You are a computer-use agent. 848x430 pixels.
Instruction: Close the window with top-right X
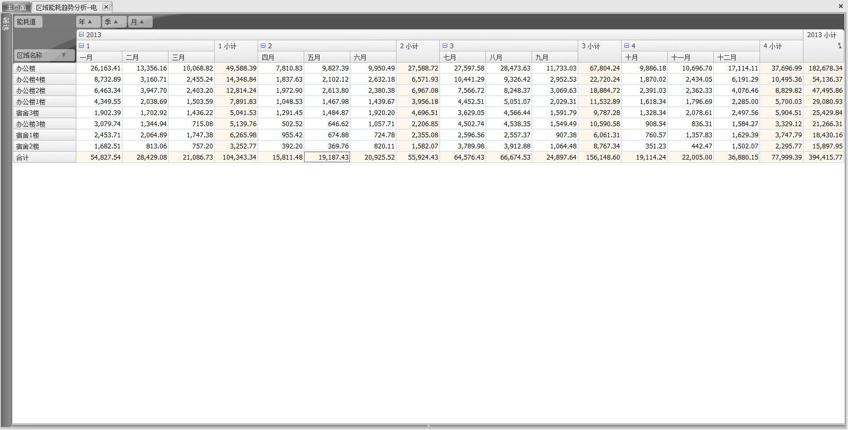coord(841,6)
